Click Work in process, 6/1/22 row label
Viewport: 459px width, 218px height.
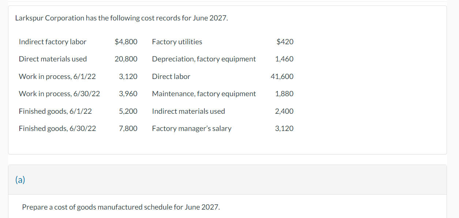pos(57,76)
